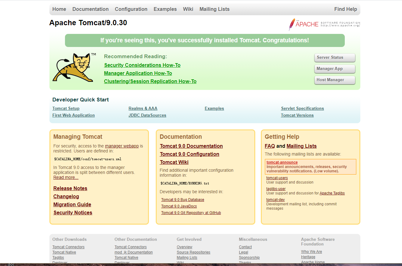Open taglibs-user mailing list link
402x266 pixels.
coord(276,189)
